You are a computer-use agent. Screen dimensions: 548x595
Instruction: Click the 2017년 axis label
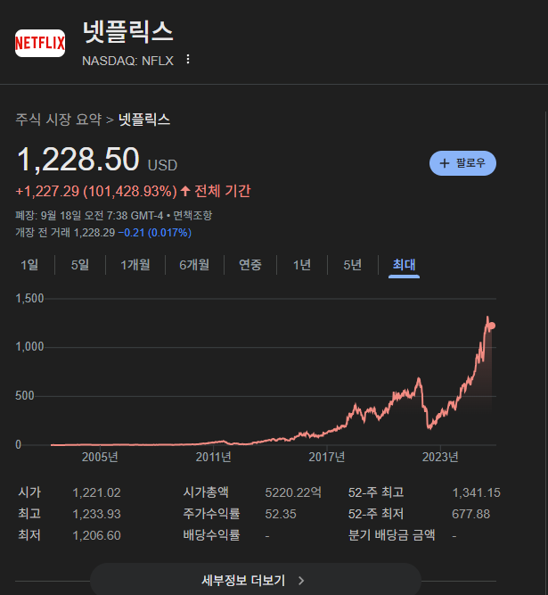coord(327,457)
